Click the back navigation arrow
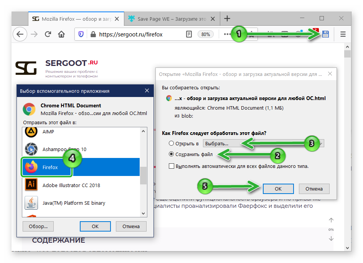The height and width of the screenshot is (263, 363). point(20,34)
